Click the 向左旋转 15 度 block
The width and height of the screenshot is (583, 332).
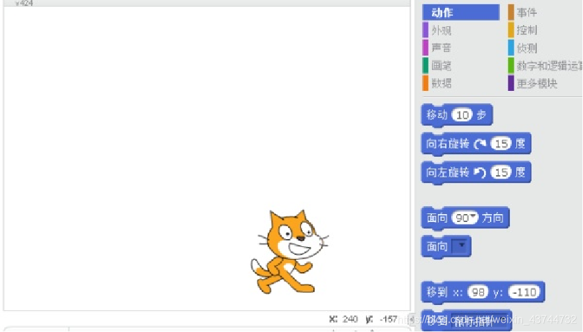pyautogui.click(x=476, y=173)
